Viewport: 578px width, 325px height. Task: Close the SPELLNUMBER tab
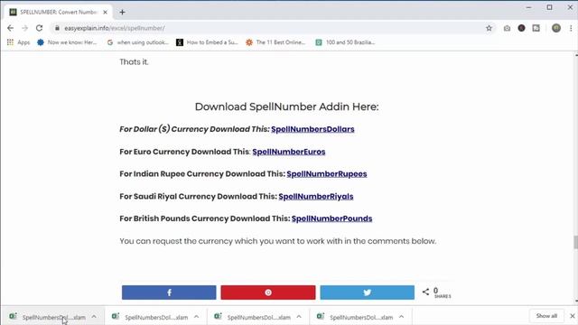105,12
